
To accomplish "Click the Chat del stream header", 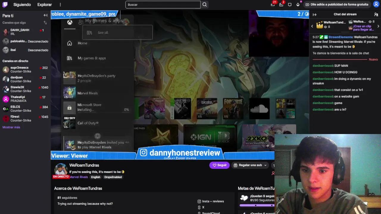I will click(345, 14).
